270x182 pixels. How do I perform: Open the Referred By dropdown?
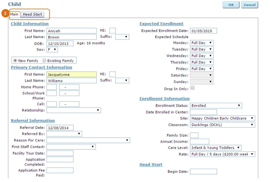[64, 134]
